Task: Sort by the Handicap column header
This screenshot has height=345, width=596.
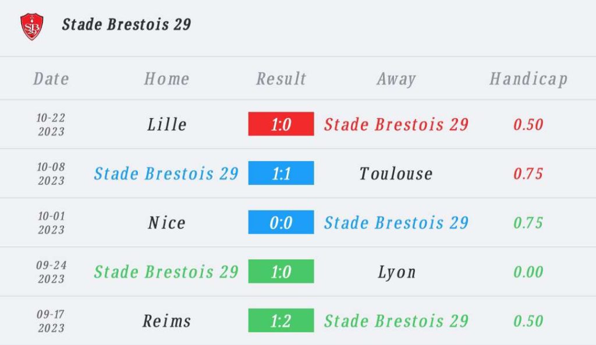Action: click(528, 79)
